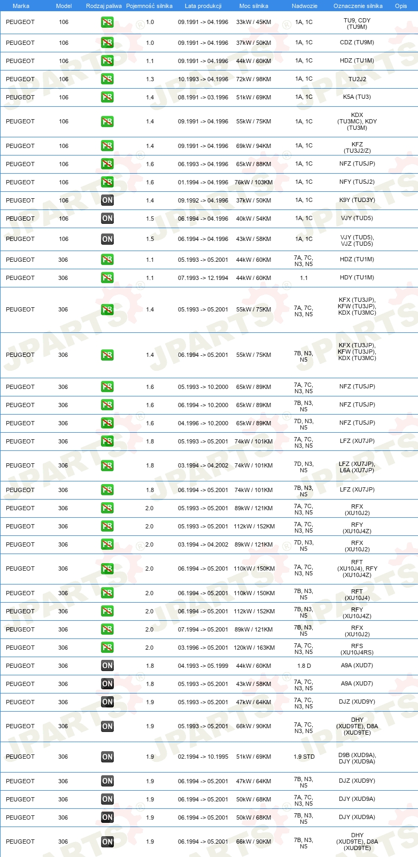Click the Model column header

tap(64, 6)
